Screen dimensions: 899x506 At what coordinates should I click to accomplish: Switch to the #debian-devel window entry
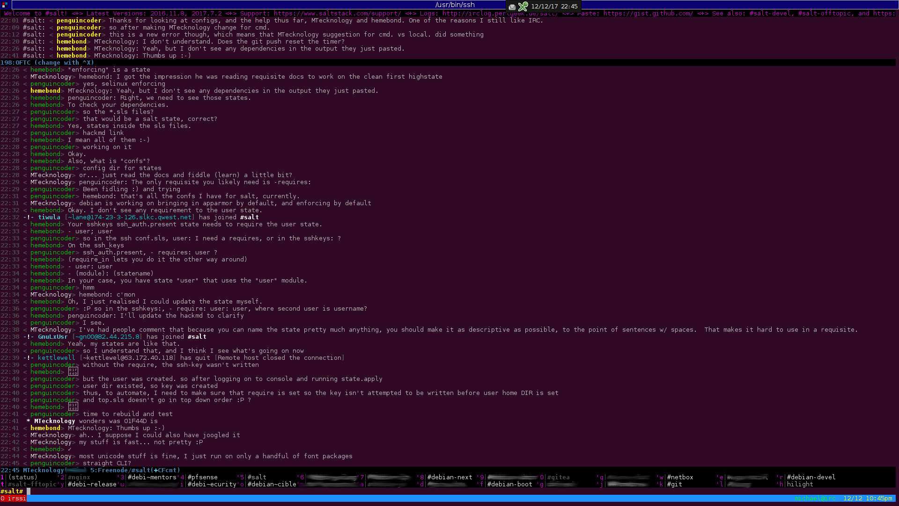click(811, 477)
